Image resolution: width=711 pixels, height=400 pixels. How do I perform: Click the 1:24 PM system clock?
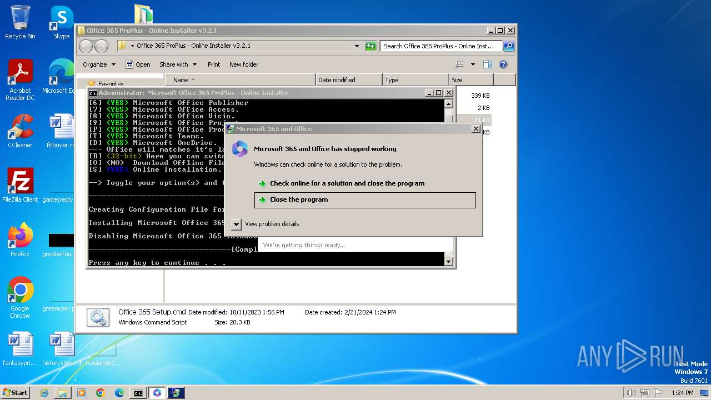pos(682,393)
